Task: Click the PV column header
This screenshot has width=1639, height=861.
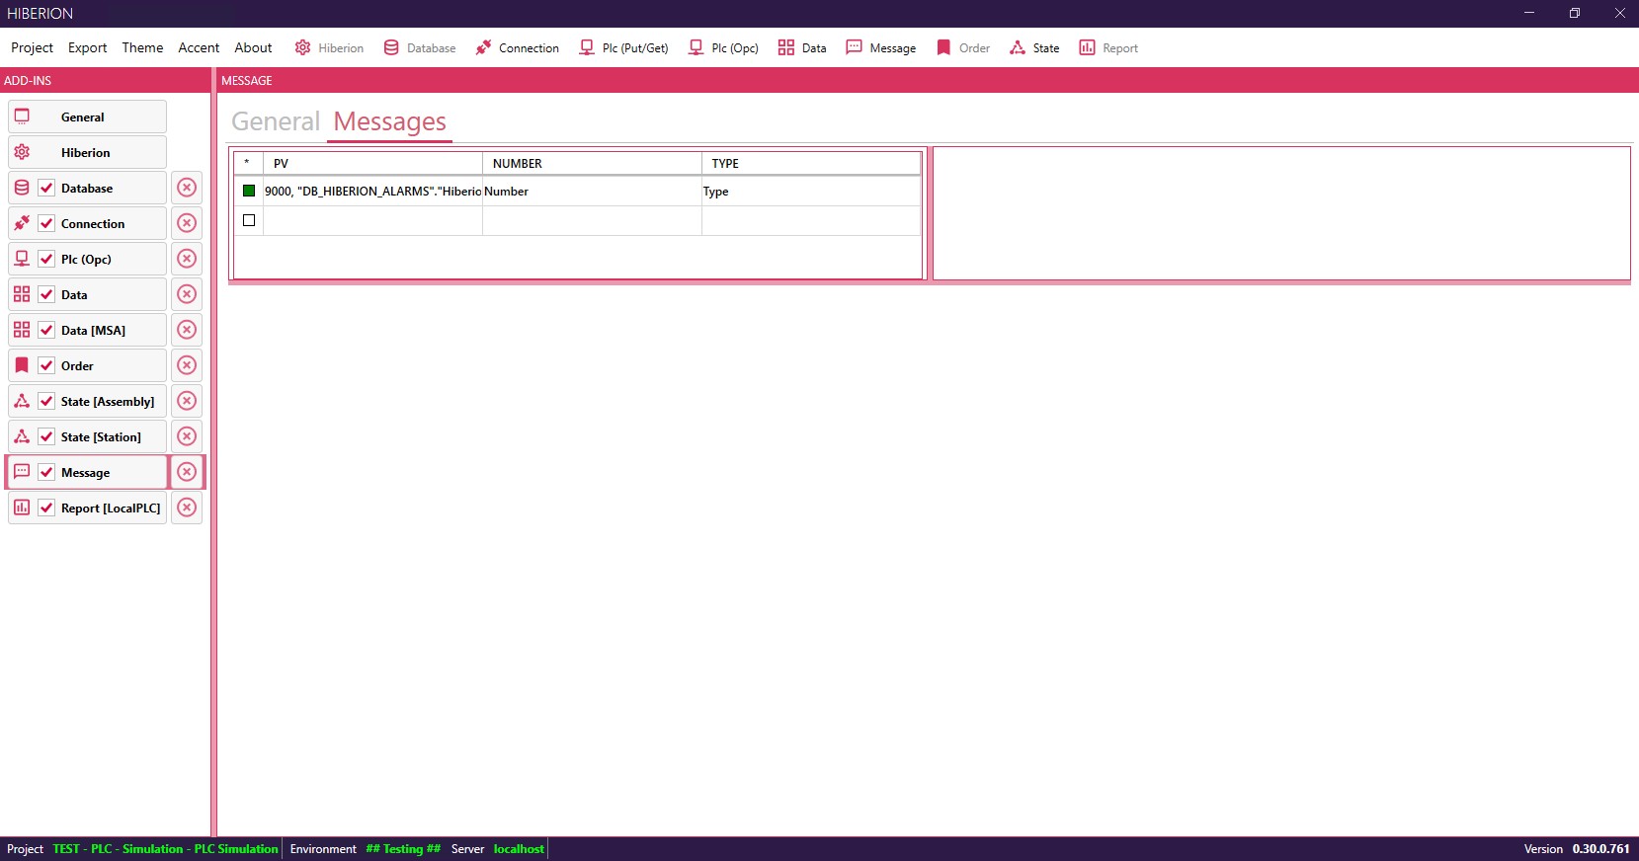Action: click(372, 163)
